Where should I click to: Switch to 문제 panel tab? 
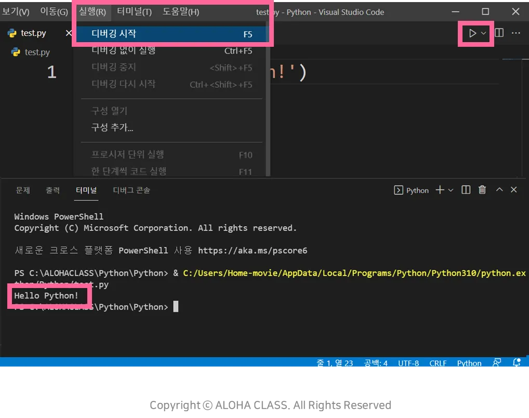click(23, 190)
